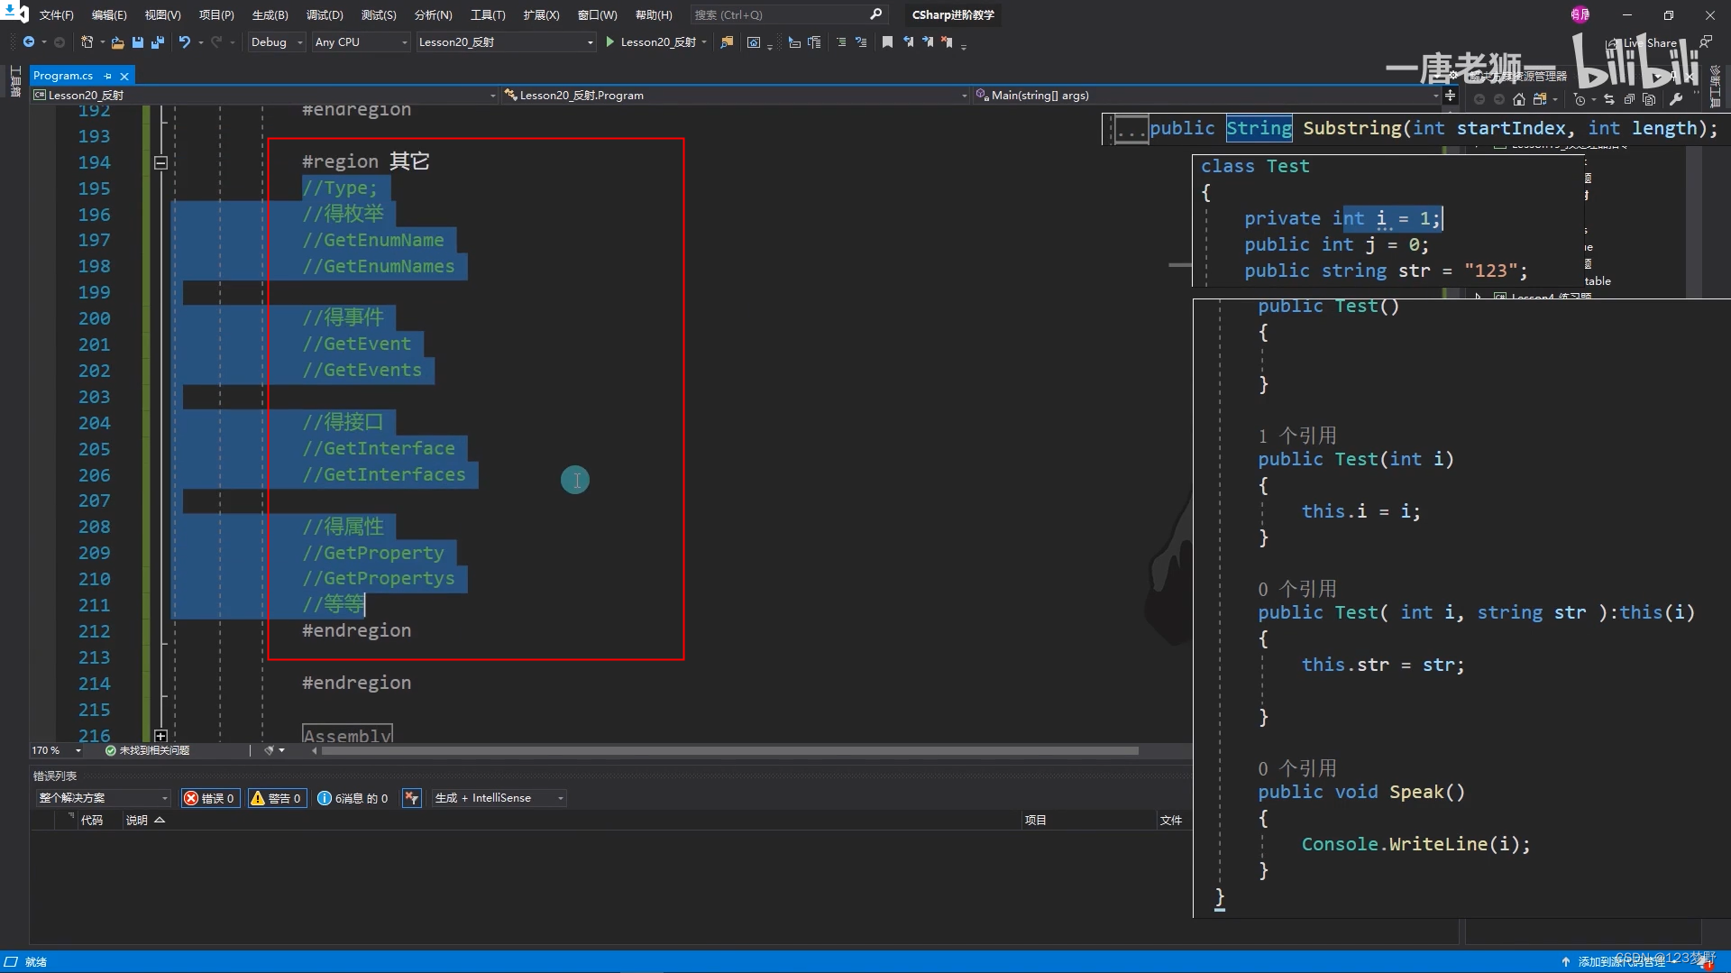Open Properties with the wrench icon

point(1676,99)
